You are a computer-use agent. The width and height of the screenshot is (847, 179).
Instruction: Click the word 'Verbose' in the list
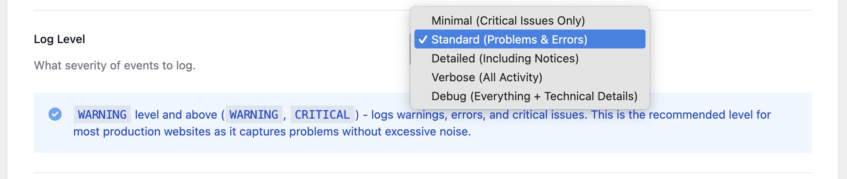(x=453, y=77)
